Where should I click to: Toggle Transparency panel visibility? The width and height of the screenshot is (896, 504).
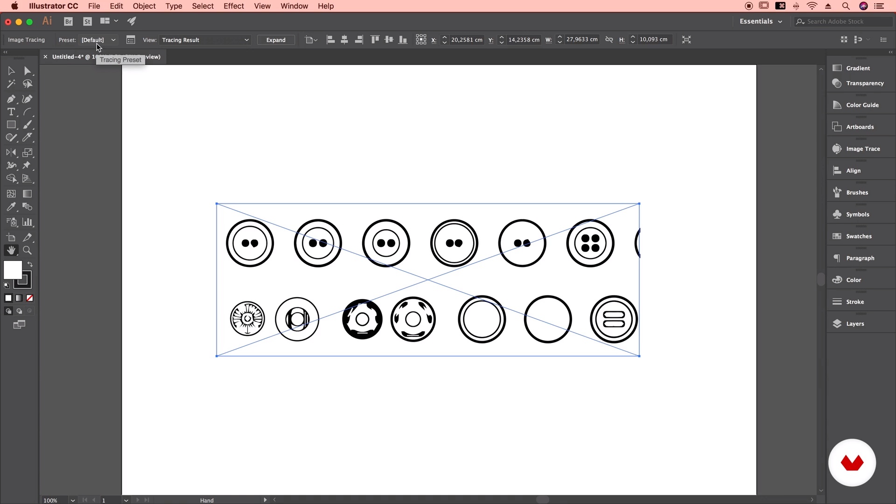coord(866,83)
